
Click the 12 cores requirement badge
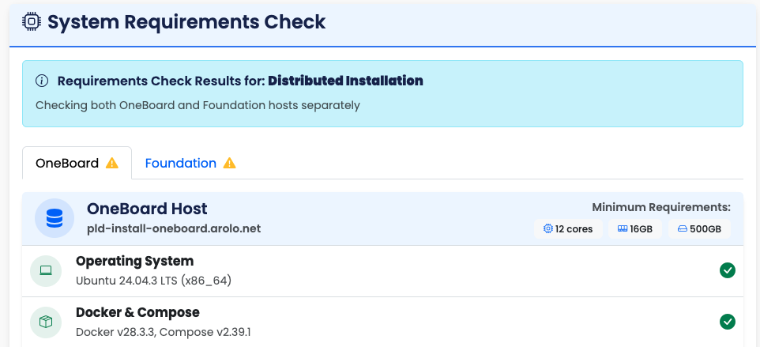click(569, 229)
